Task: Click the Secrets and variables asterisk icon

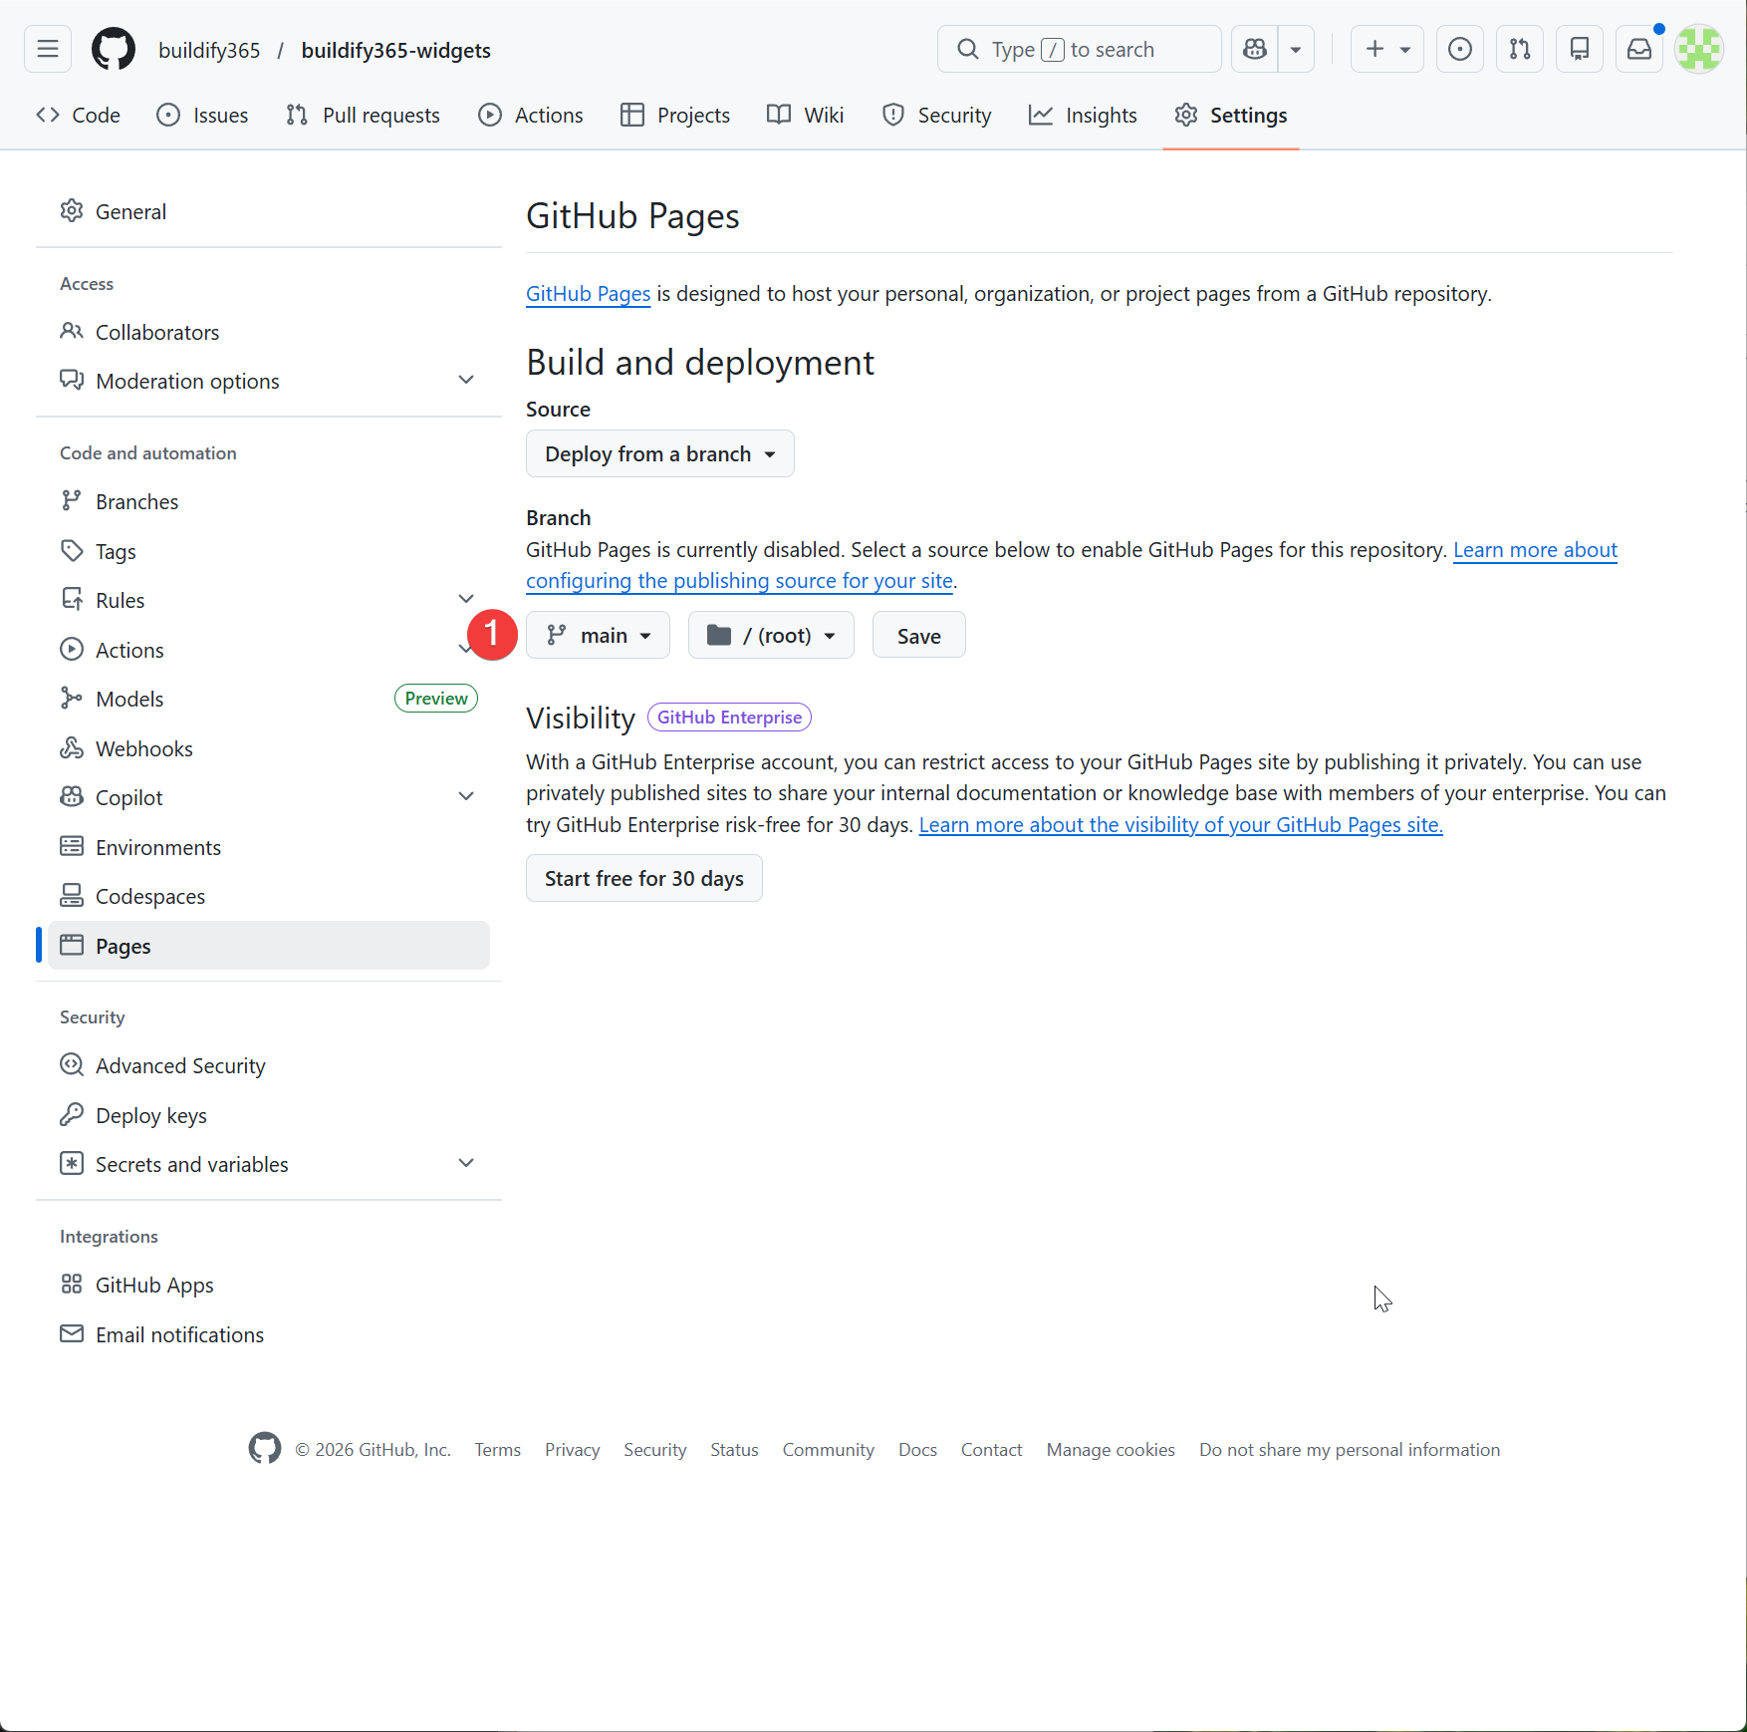Action: 72,1164
